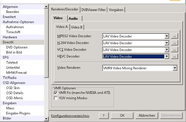Expand the H.264 Video Decoder dropdown
This screenshot has height=122, width=186.
[x=167, y=43]
